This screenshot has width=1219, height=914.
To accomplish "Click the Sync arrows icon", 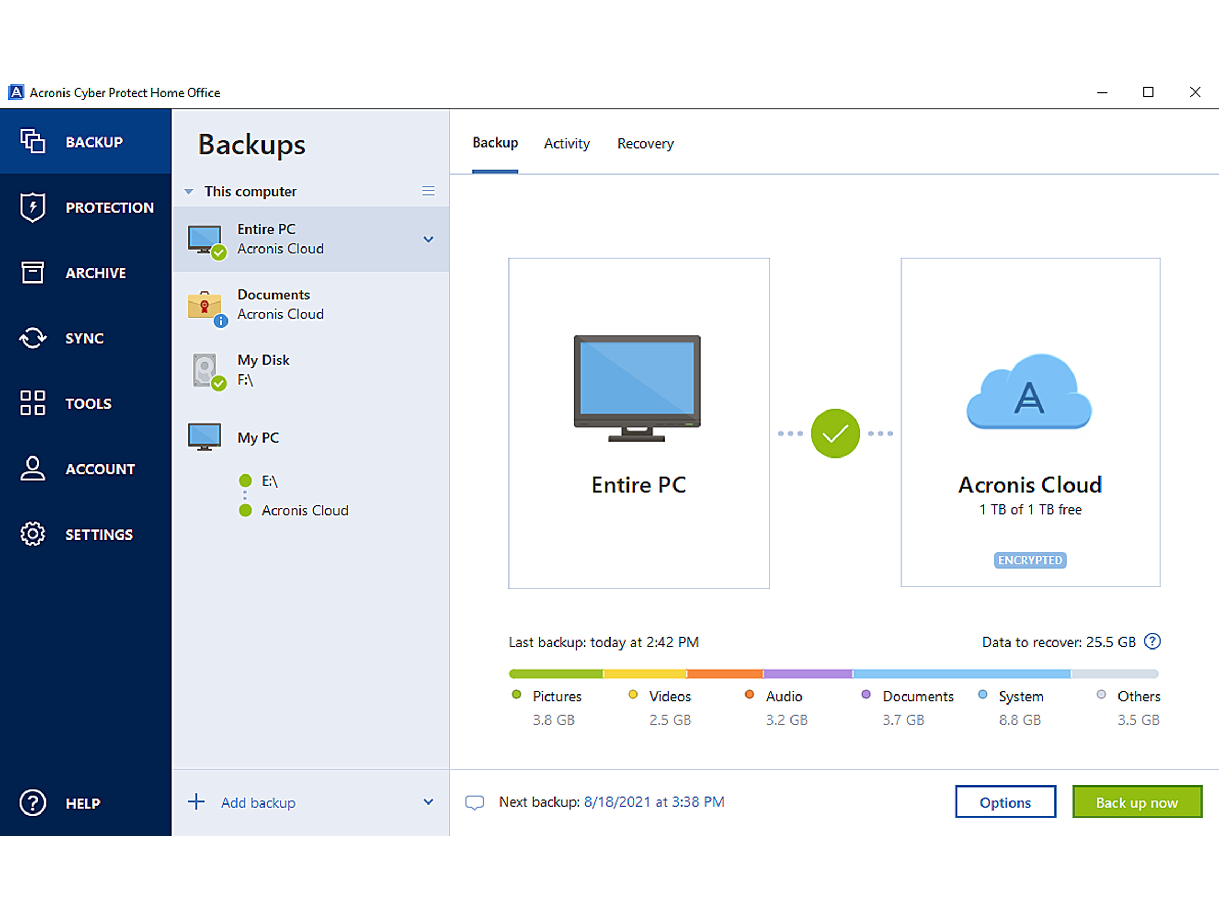I will 32,337.
